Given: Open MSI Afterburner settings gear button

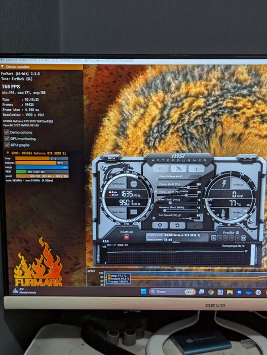Looking at the screenshot, I should tap(160, 225).
